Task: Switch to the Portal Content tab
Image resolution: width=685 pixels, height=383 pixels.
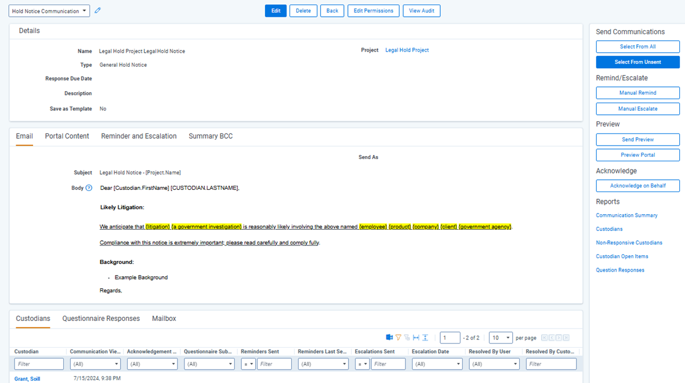Action: pos(67,136)
